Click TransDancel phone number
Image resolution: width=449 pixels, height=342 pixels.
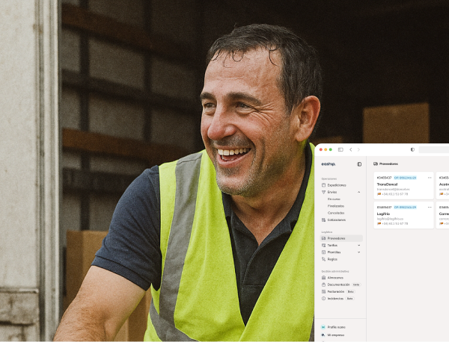pyautogui.click(x=394, y=194)
